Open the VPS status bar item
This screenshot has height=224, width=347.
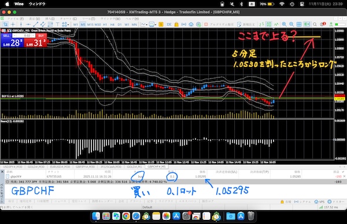(319, 201)
